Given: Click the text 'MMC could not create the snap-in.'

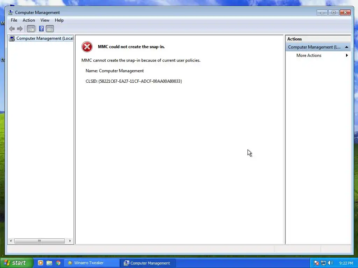Looking at the screenshot, I should (131, 47).
